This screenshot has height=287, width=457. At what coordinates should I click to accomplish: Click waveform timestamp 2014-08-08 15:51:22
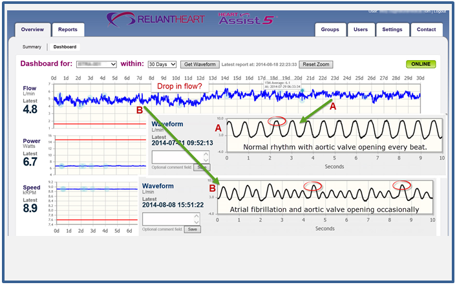173,205
